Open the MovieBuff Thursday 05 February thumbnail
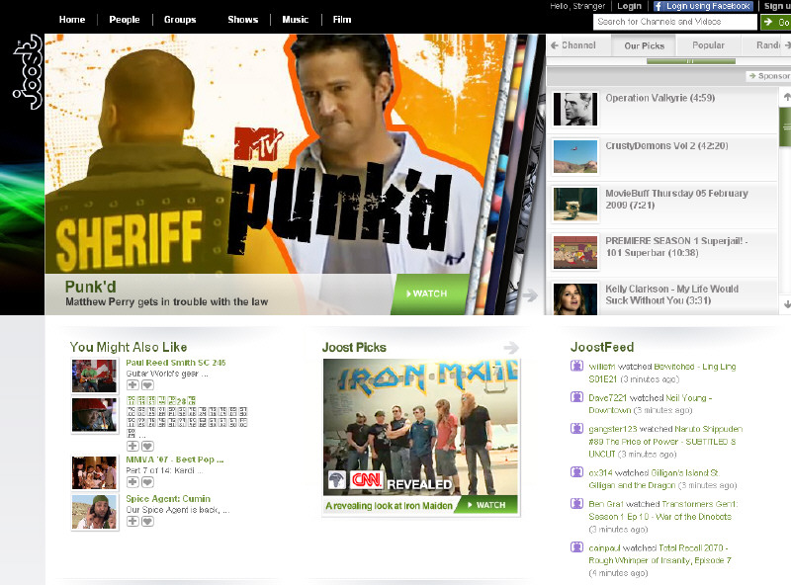The width and height of the screenshot is (791, 585). [x=575, y=205]
